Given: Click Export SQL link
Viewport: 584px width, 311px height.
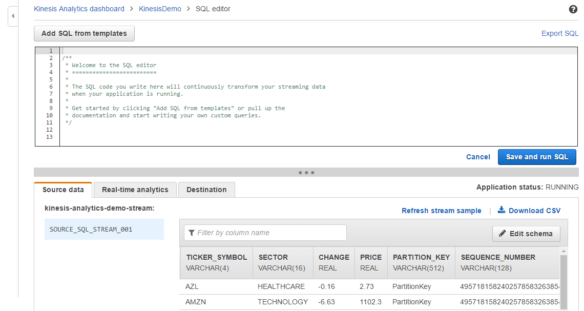Looking at the screenshot, I should (x=560, y=33).
